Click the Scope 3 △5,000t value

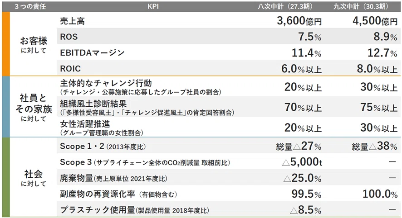pos(302,162)
